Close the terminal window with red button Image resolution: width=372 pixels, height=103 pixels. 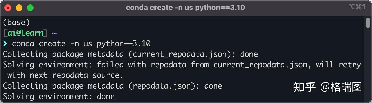(8, 8)
